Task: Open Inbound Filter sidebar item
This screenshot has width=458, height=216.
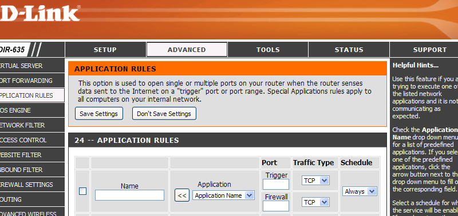Action: pos(32,170)
